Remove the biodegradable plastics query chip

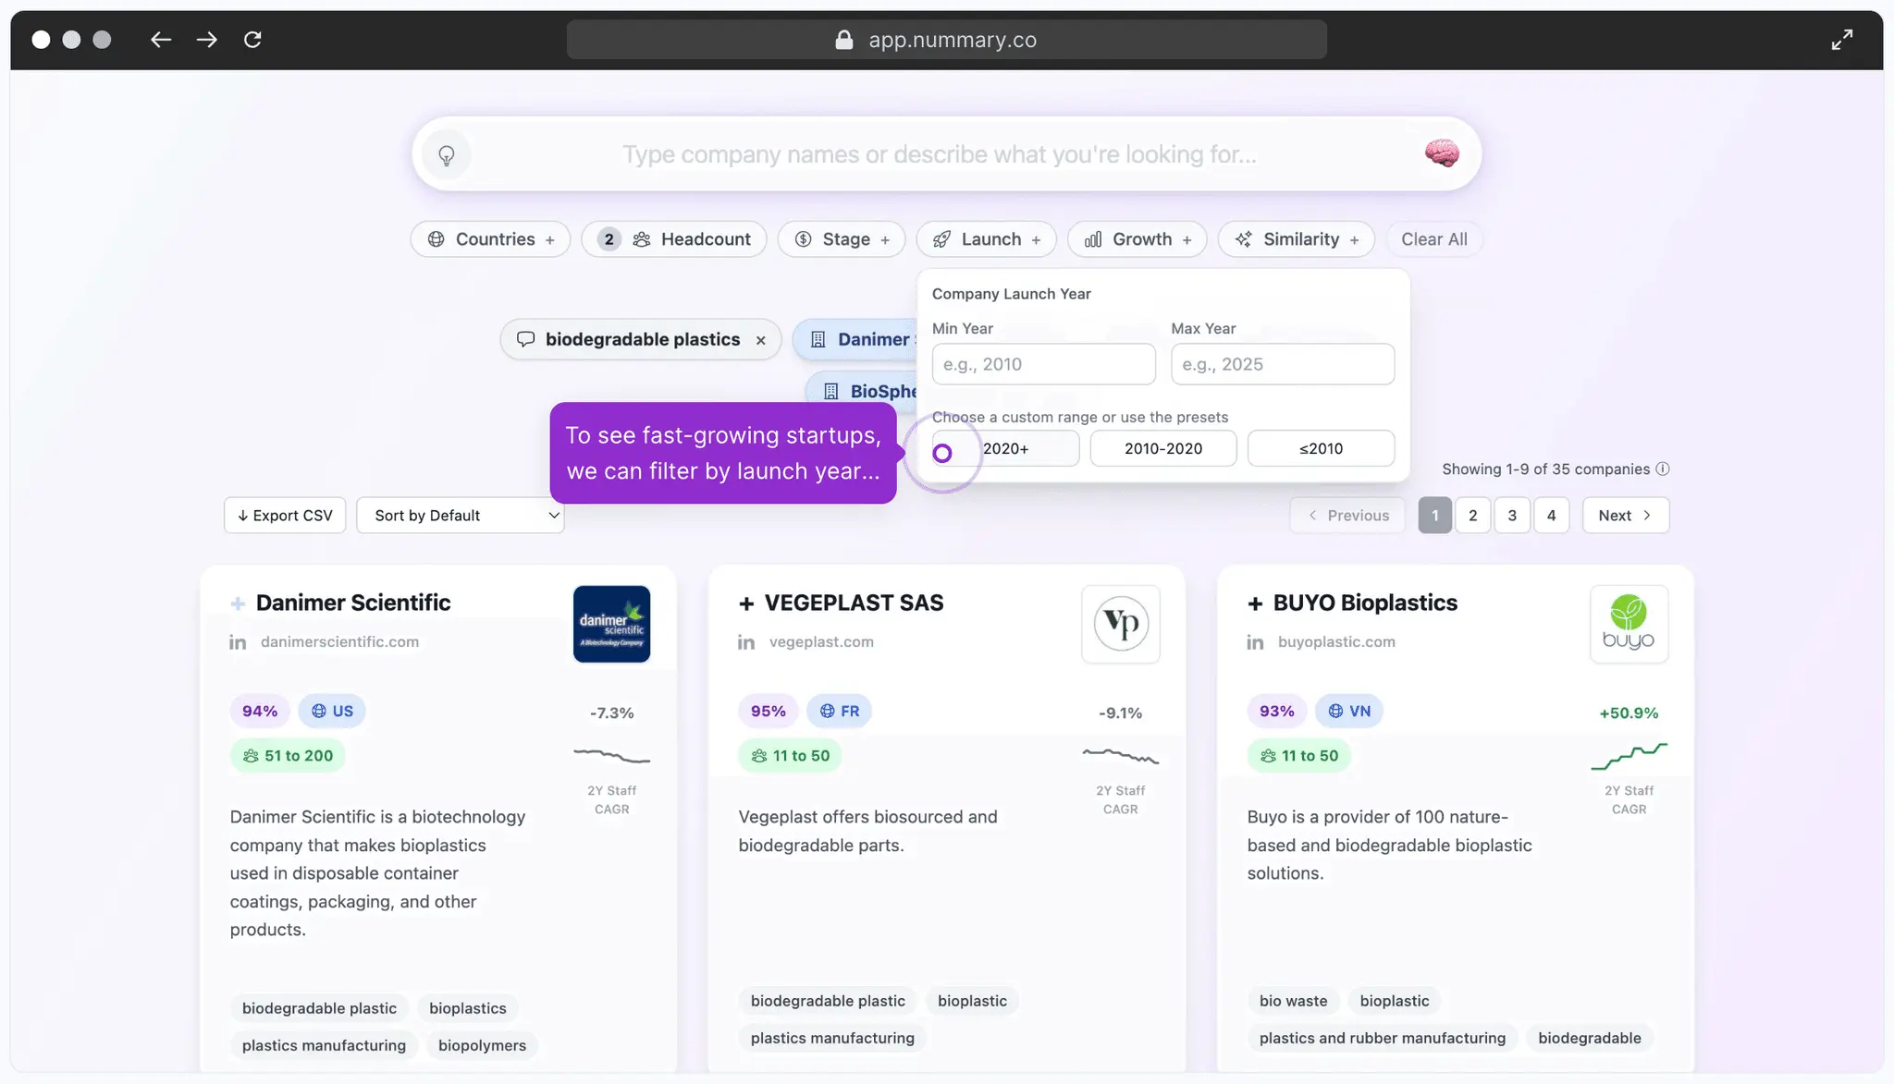(761, 340)
